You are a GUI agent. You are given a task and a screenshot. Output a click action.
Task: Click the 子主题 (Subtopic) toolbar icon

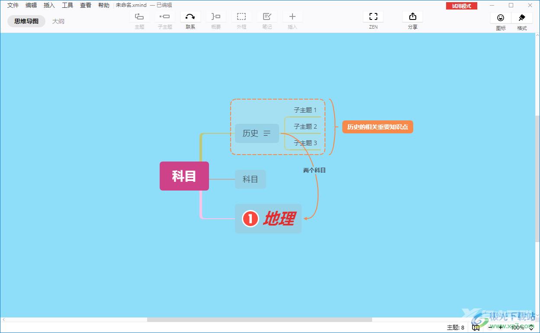click(x=165, y=17)
